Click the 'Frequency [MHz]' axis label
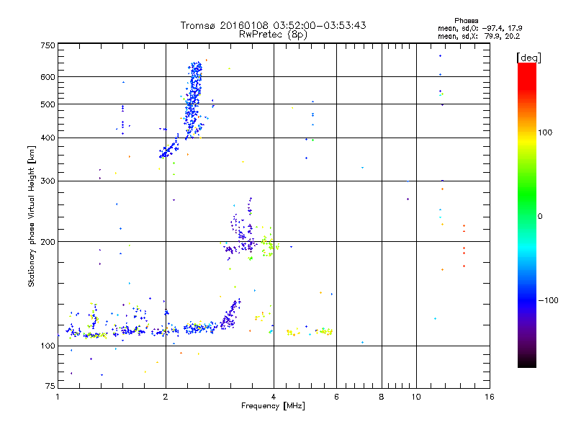This screenshot has width=576, height=432. tap(273, 406)
